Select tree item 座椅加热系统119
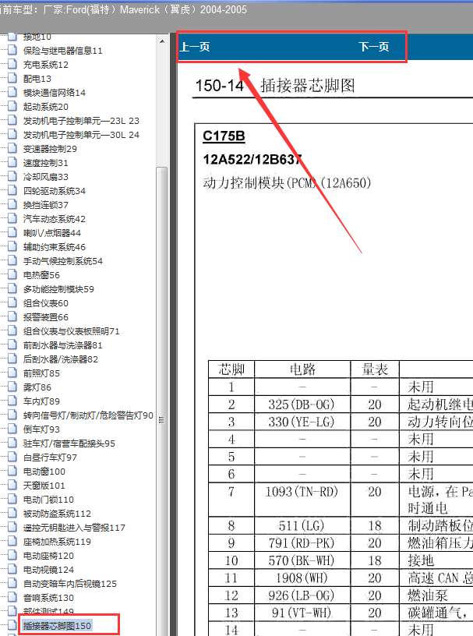Viewport: 473px width, 636px height. 57,542
